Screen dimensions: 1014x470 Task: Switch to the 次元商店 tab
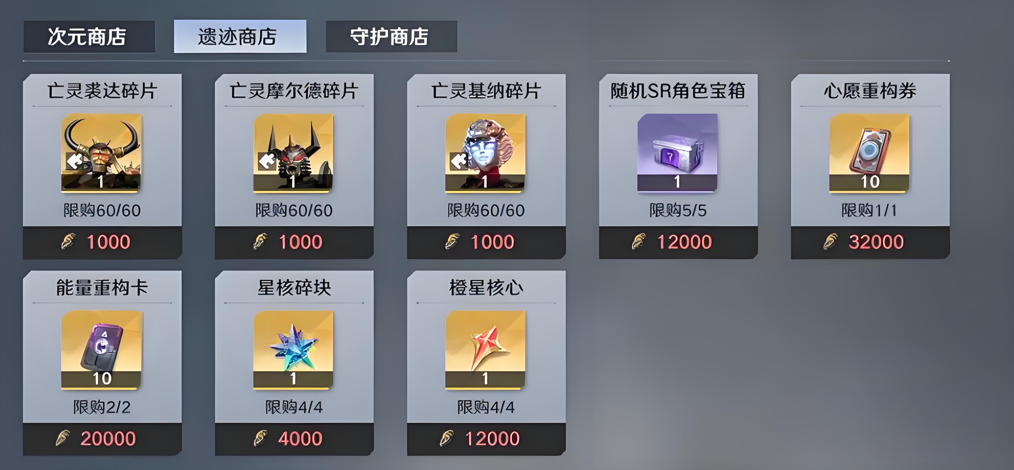(x=89, y=36)
